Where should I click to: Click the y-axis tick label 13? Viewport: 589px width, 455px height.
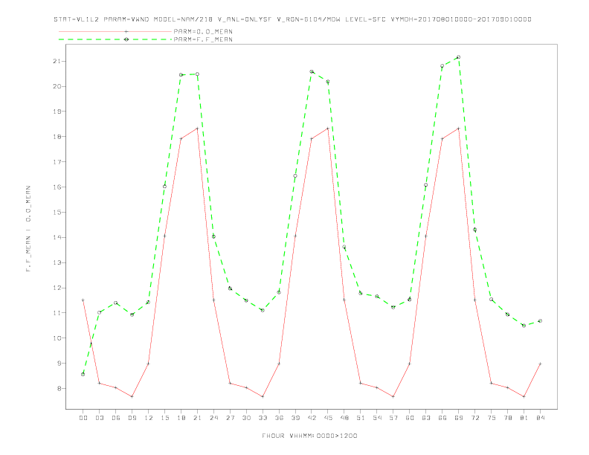[x=57, y=262]
